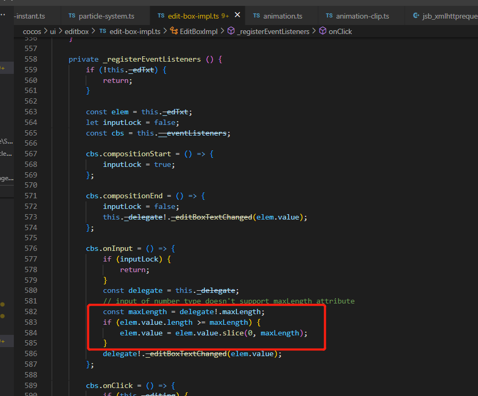Click the TS icon on particle-system.ts tab
Image resolution: width=478 pixels, height=396 pixels.
72,16
